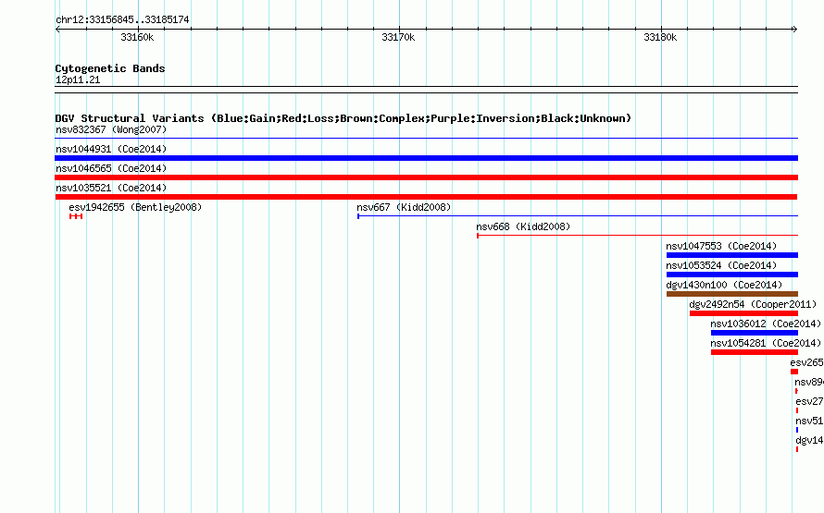Image resolution: width=824 pixels, height=513 pixels.
Task: Select the thin blue nsv832367 line
Action: (x=426, y=139)
